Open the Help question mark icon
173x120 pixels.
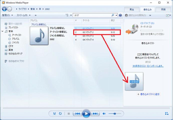point(121,15)
